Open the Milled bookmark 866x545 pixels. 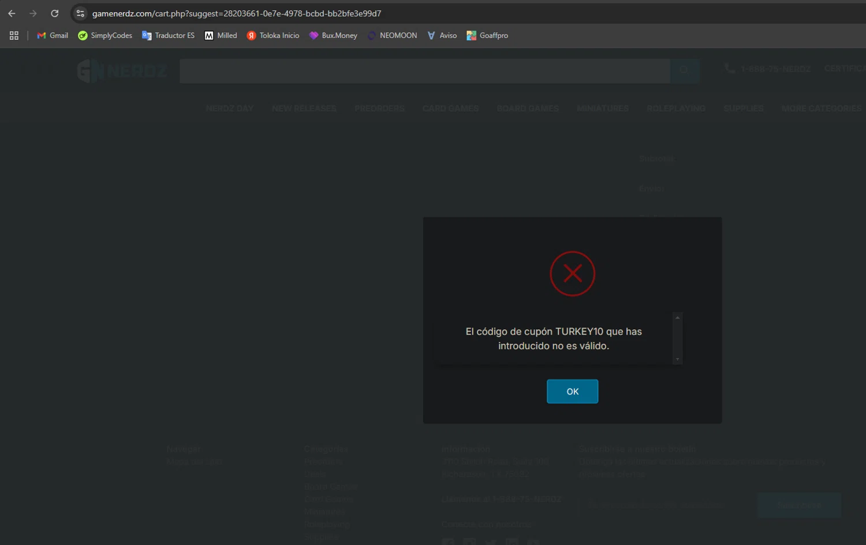(221, 36)
